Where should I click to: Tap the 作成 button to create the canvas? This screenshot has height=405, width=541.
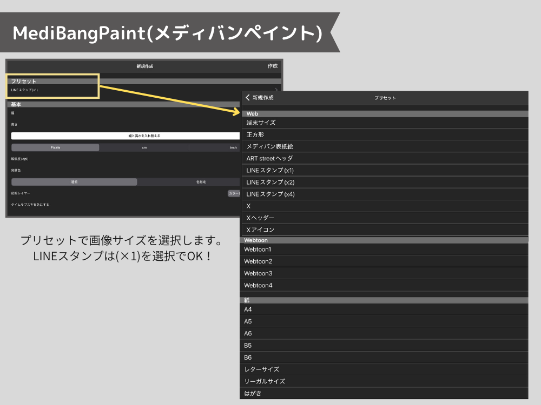pyautogui.click(x=273, y=66)
